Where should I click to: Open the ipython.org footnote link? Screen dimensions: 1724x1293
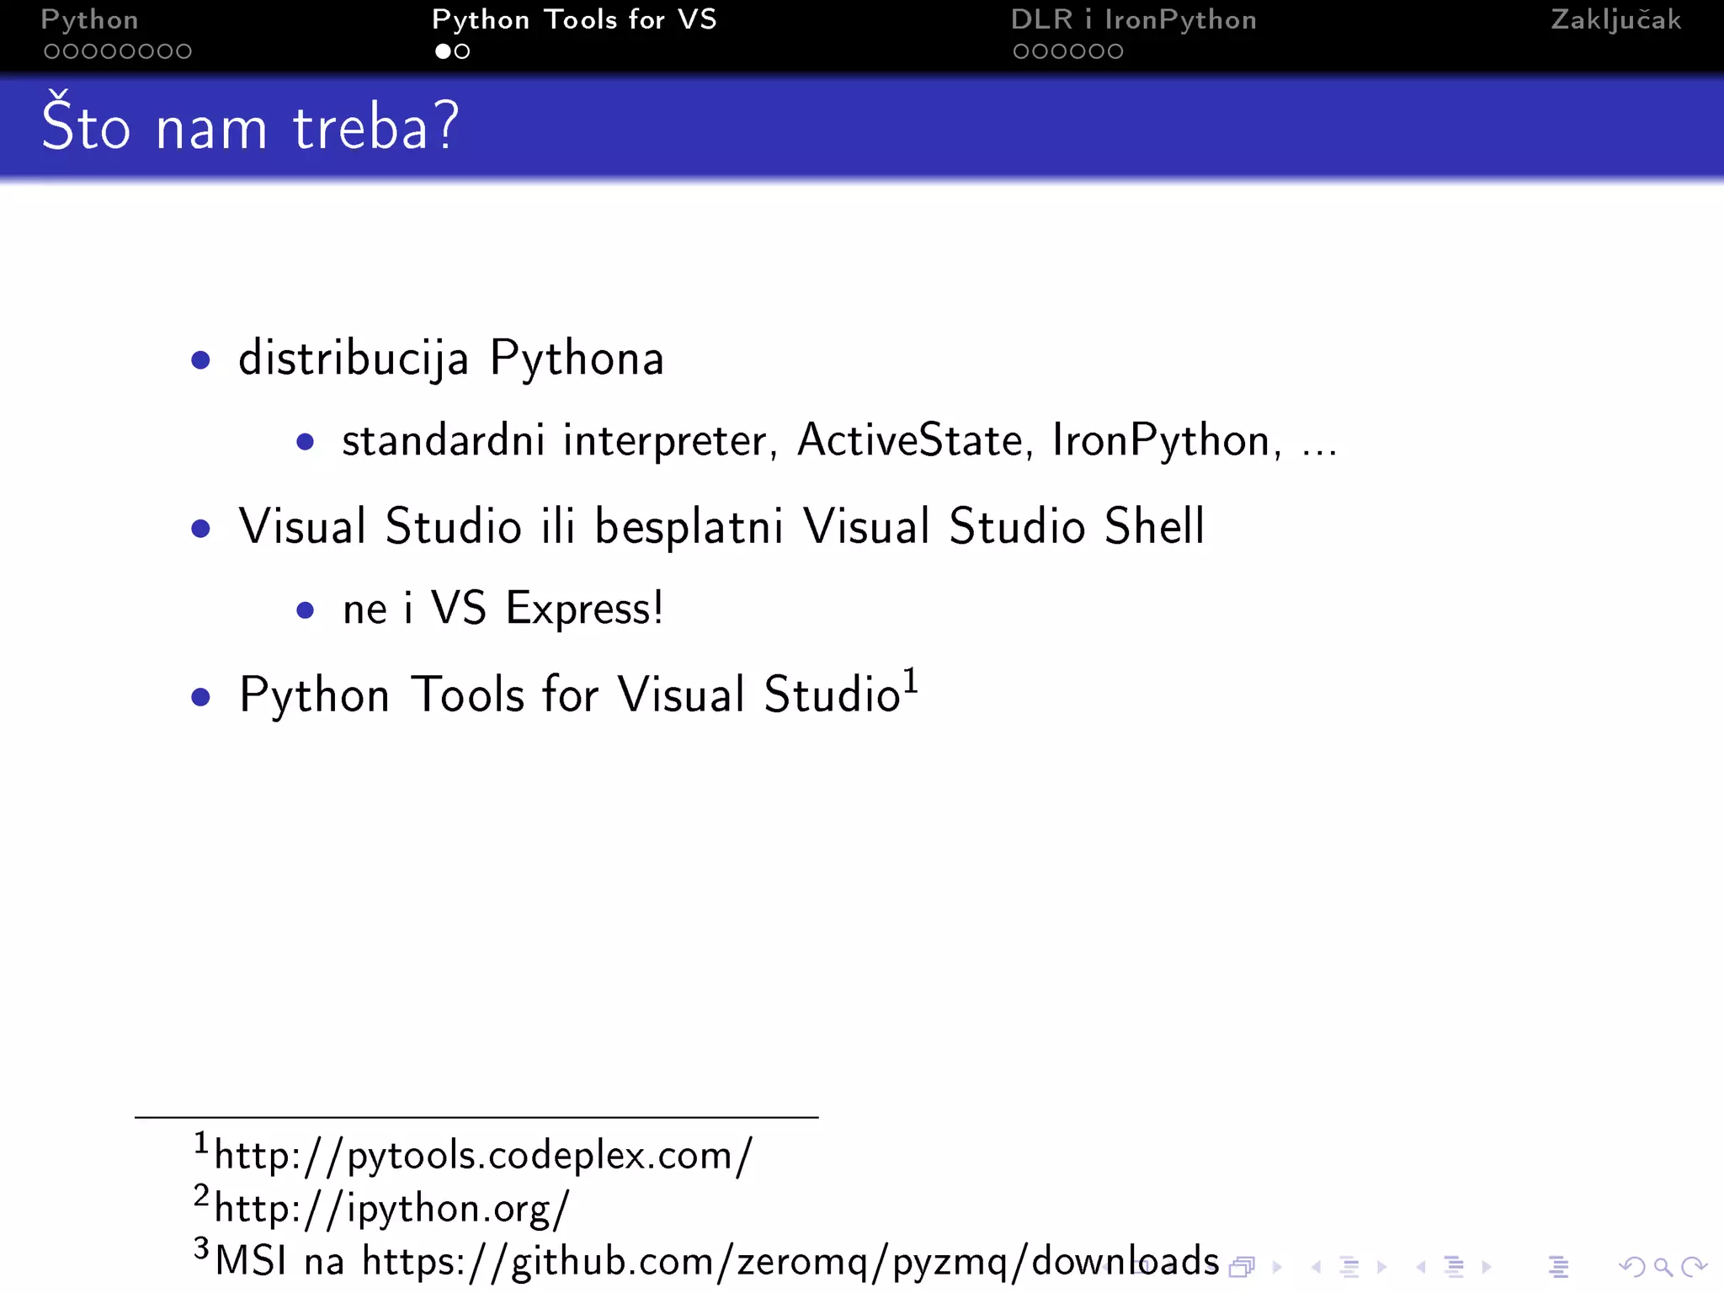tap(392, 1208)
